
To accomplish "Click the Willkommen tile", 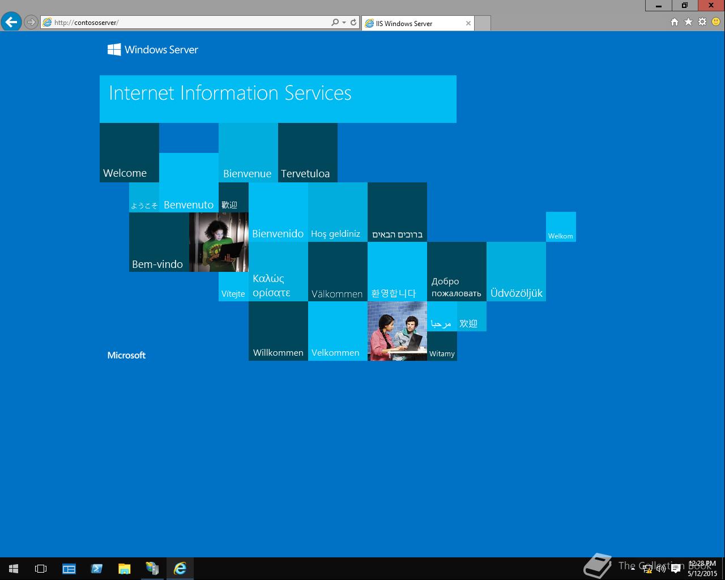I will [x=278, y=331].
